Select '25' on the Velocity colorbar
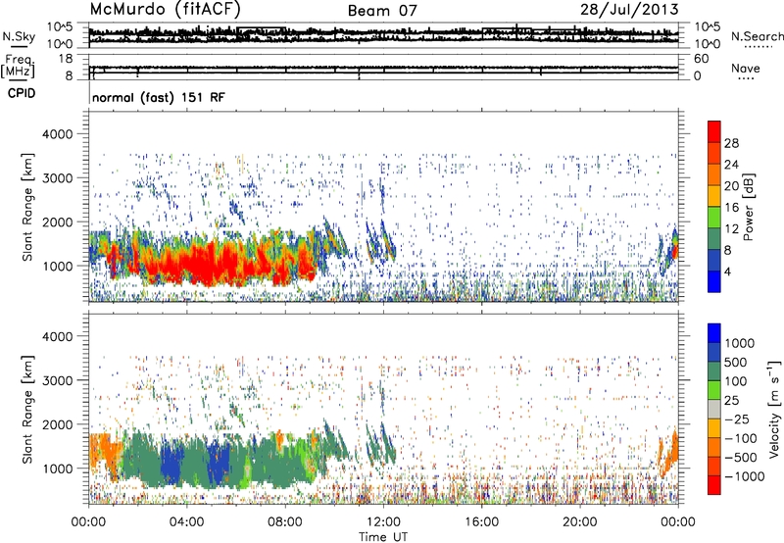 click(732, 400)
